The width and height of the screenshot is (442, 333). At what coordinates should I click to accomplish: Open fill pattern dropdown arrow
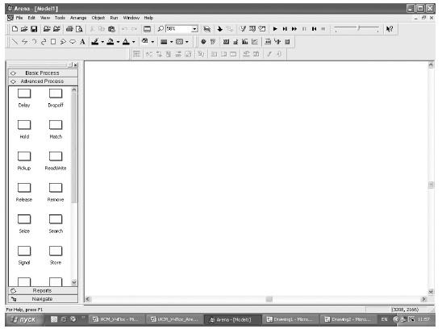click(187, 42)
